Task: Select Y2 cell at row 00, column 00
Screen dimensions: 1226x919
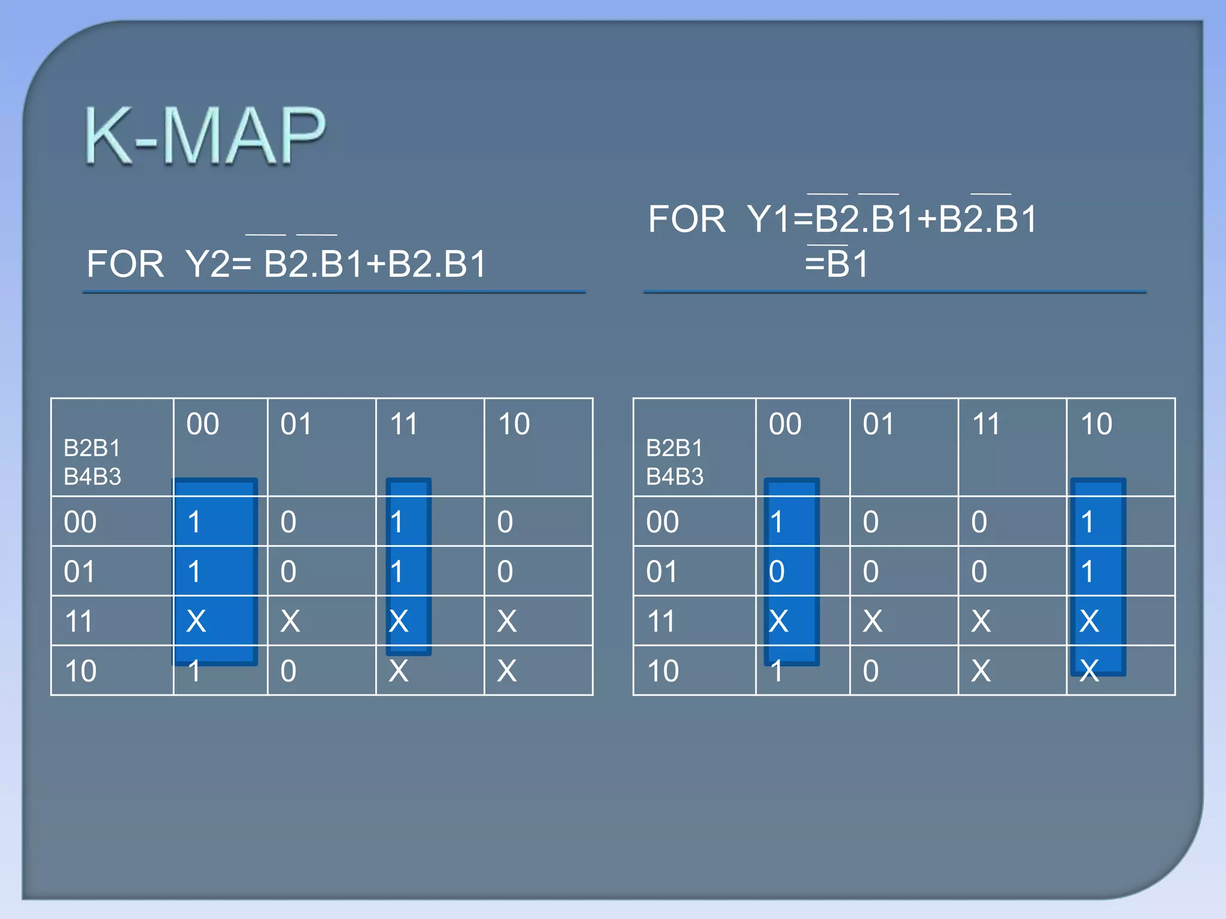Action: (x=220, y=521)
